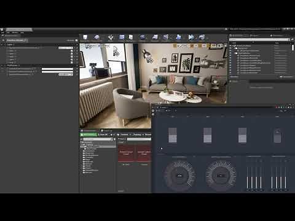Toggle the second checkbox in the left panel list
The height and width of the screenshot is (221, 295).
tap(72, 53)
